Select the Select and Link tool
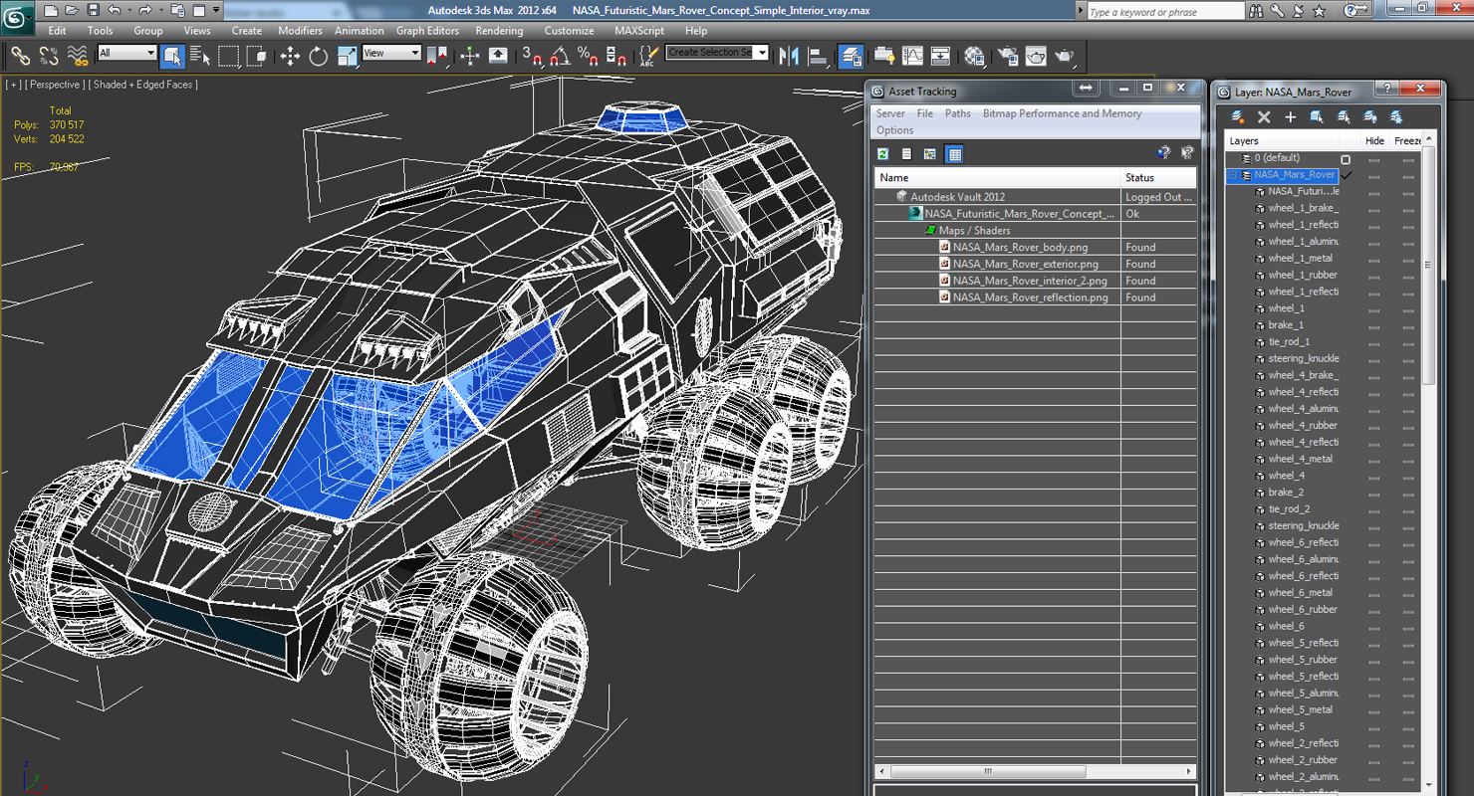The image size is (1474, 796). [20, 56]
